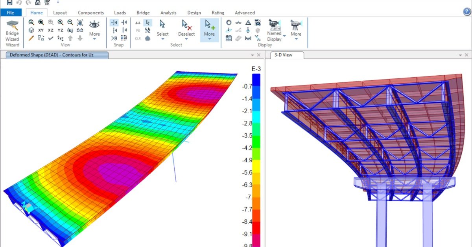
Task: Set view to XY plane
Action: 41,30
